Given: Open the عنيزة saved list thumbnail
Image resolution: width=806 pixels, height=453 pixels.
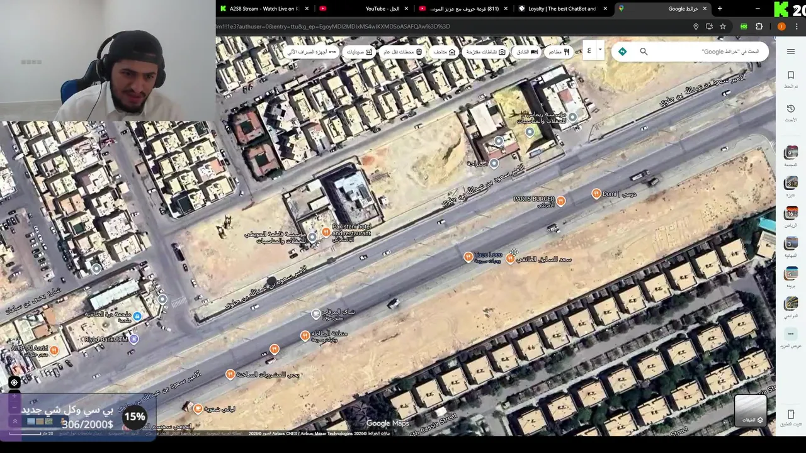Looking at the screenshot, I should 791,183.
